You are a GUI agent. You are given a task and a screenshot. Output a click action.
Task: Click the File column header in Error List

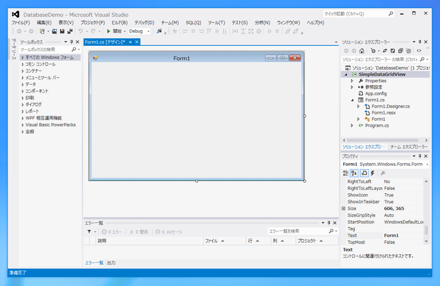(225, 241)
